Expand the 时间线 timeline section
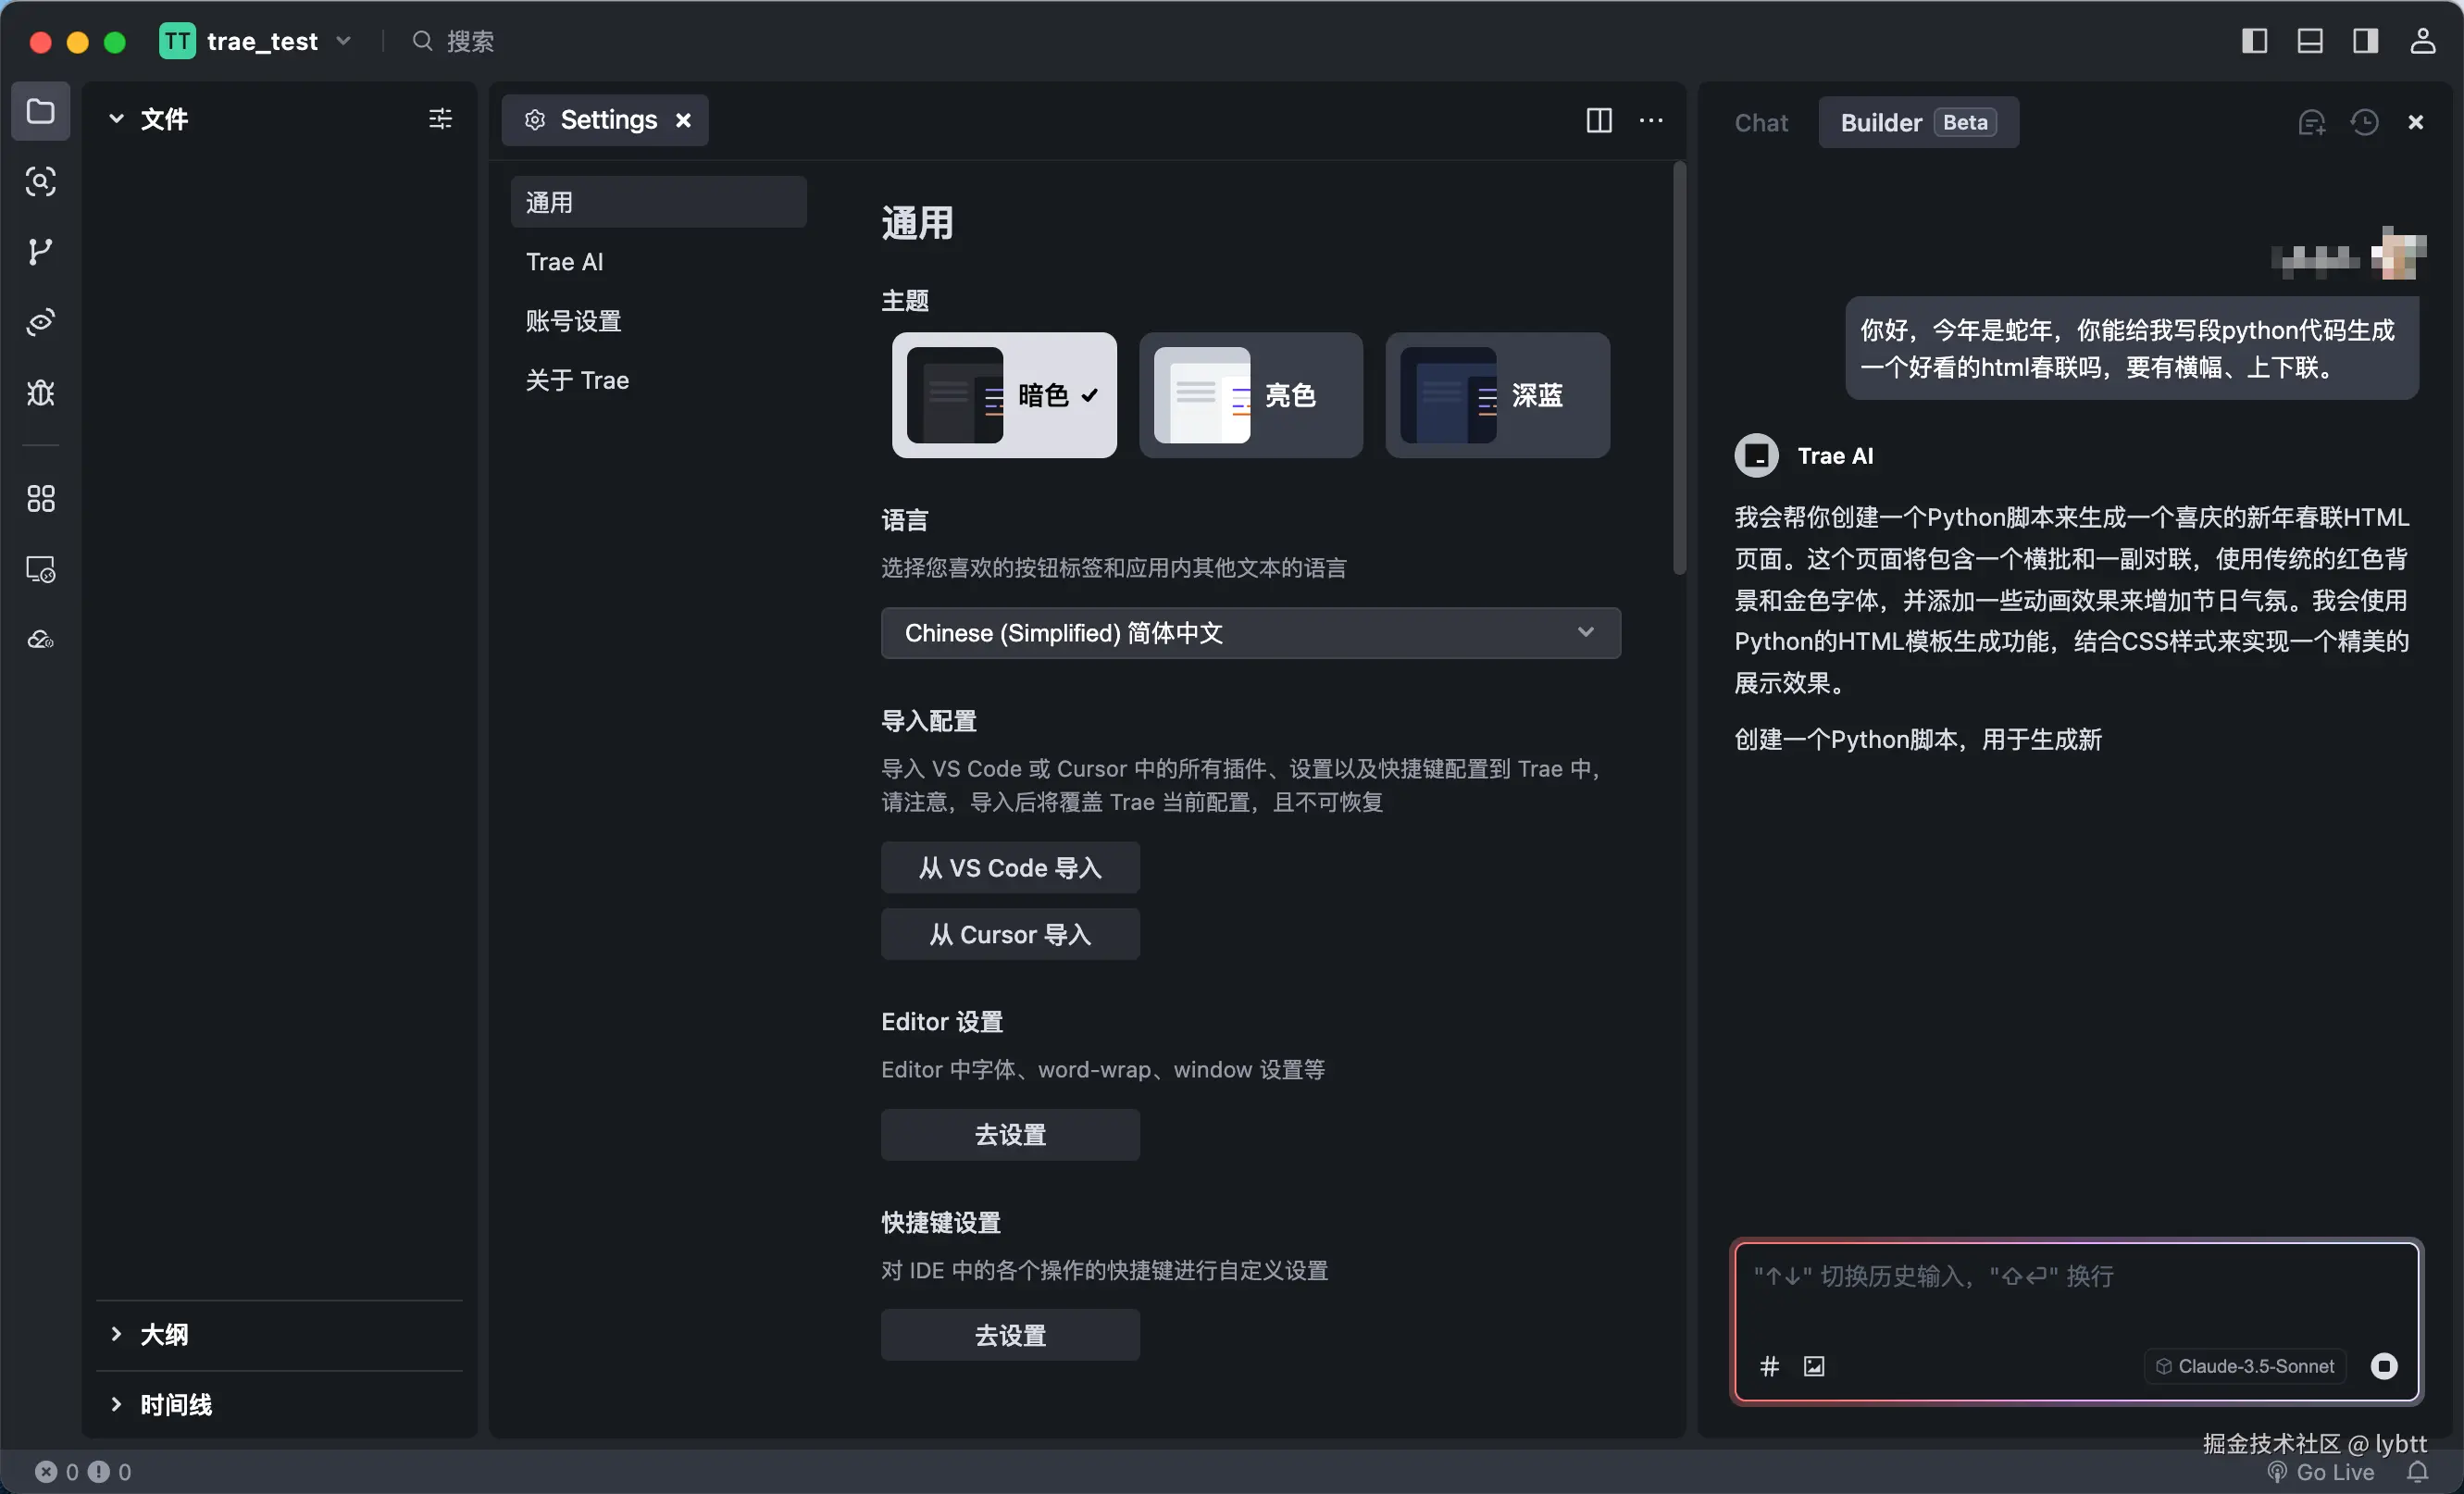The width and height of the screenshot is (2464, 1494). pos(175,1404)
